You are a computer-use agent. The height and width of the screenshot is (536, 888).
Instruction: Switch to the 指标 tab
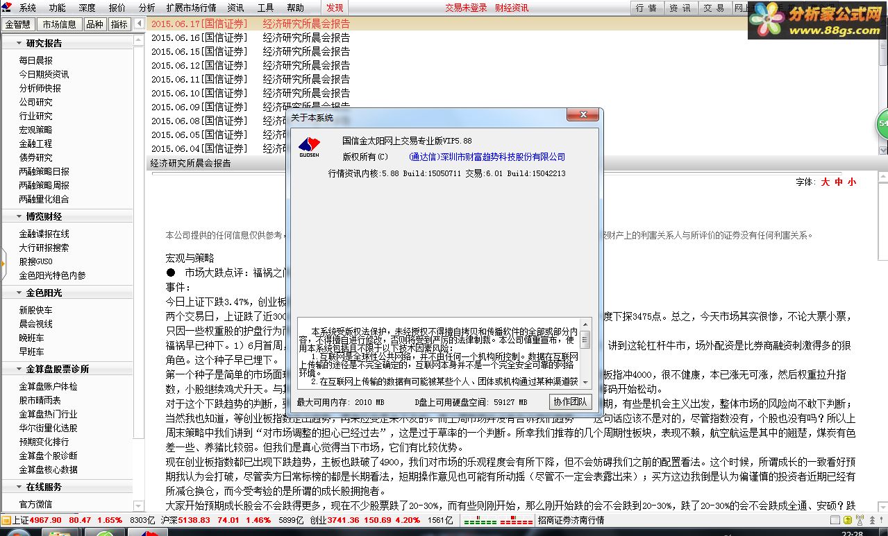point(119,24)
